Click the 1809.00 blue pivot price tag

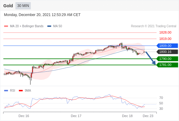(x=167, y=46)
